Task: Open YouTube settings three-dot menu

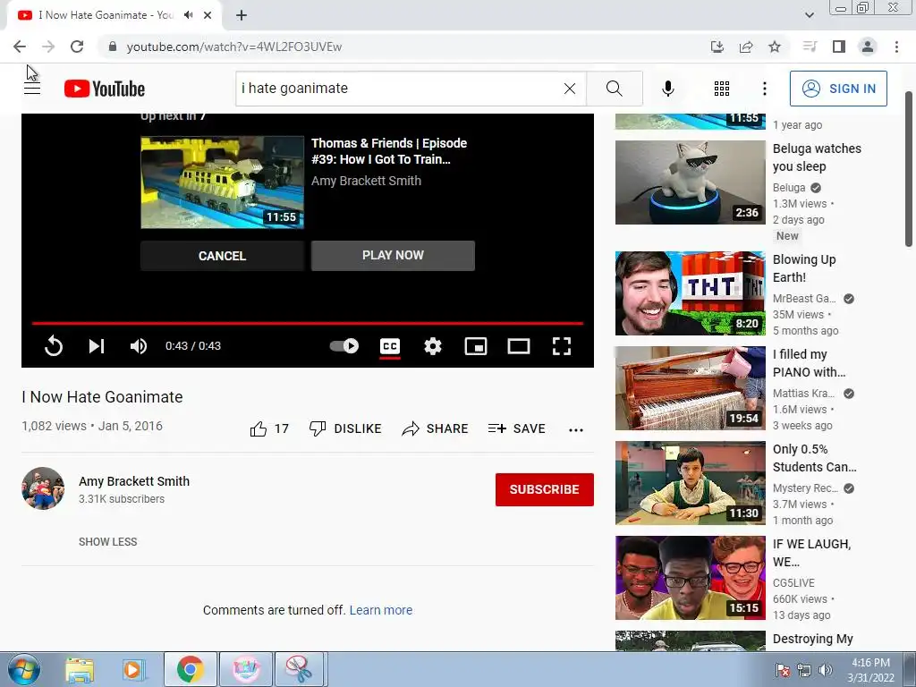Action: tap(765, 89)
